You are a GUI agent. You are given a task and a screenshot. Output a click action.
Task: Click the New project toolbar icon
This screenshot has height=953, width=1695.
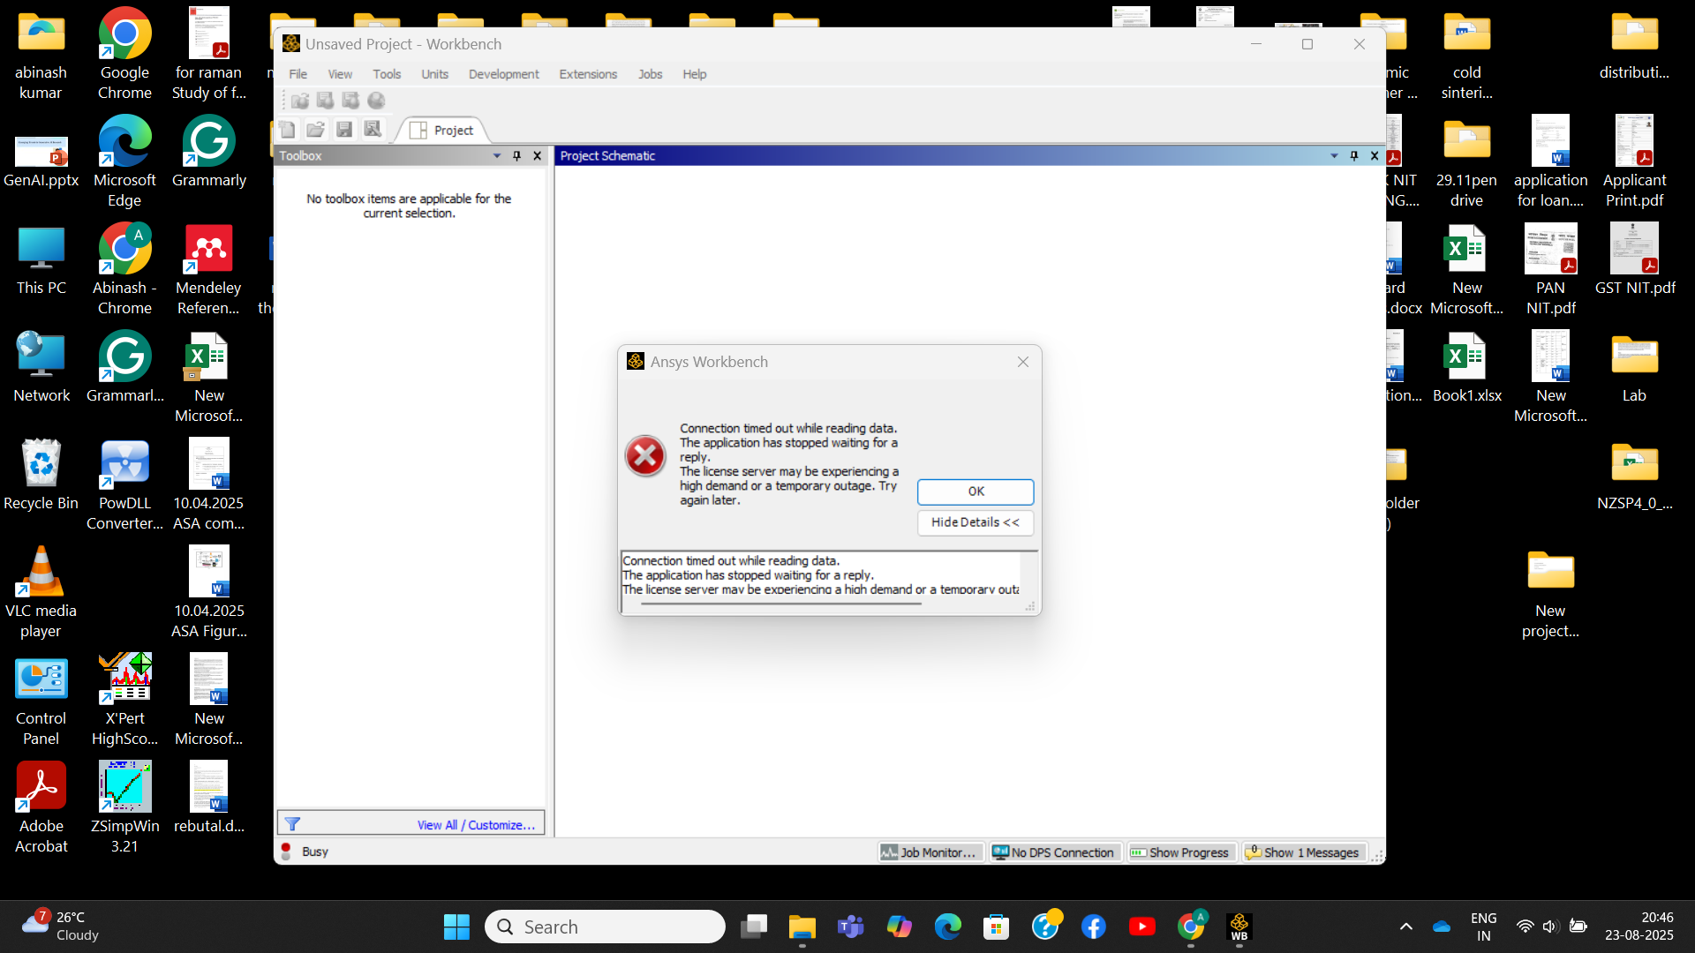pyautogui.click(x=287, y=130)
